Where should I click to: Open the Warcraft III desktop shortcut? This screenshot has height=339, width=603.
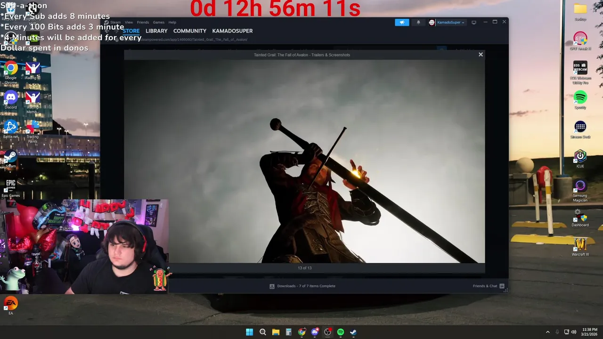pos(580,247)
